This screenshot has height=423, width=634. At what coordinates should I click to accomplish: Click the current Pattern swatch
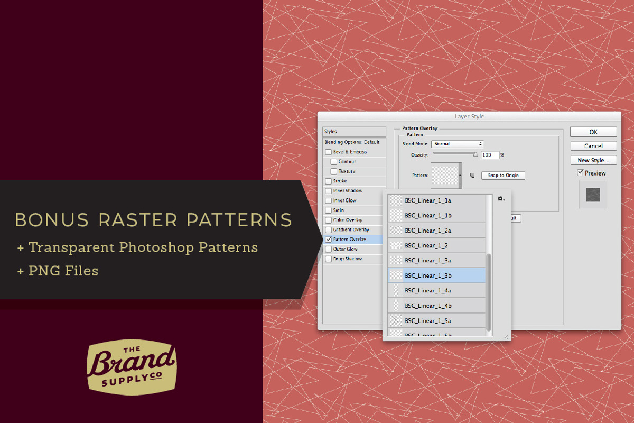point(444,175)
